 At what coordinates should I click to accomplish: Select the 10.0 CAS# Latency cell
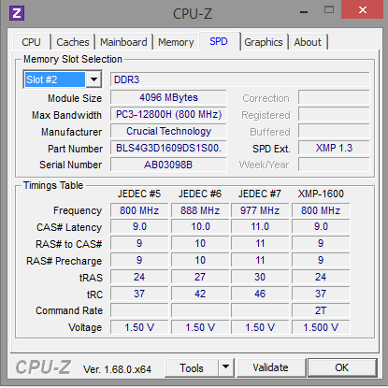(x=200, y=226)
